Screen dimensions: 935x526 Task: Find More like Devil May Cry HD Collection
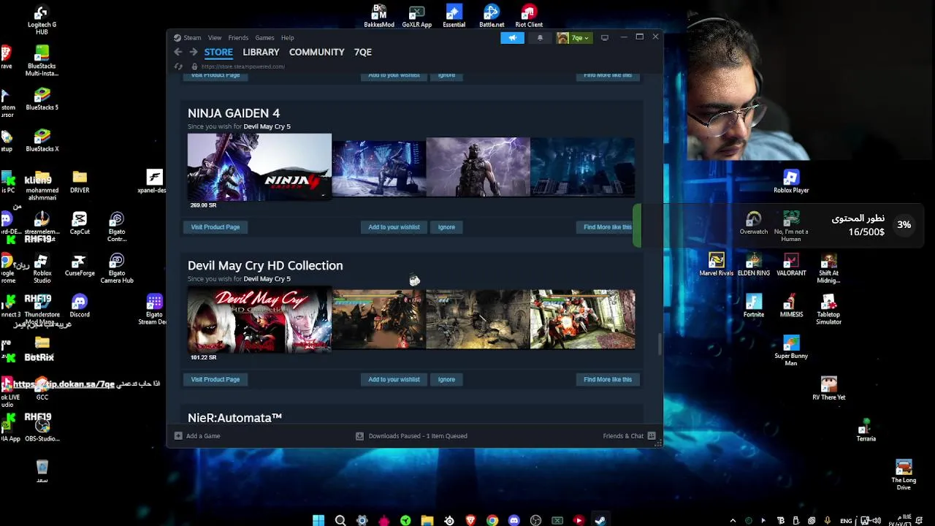tap(608, 379)
